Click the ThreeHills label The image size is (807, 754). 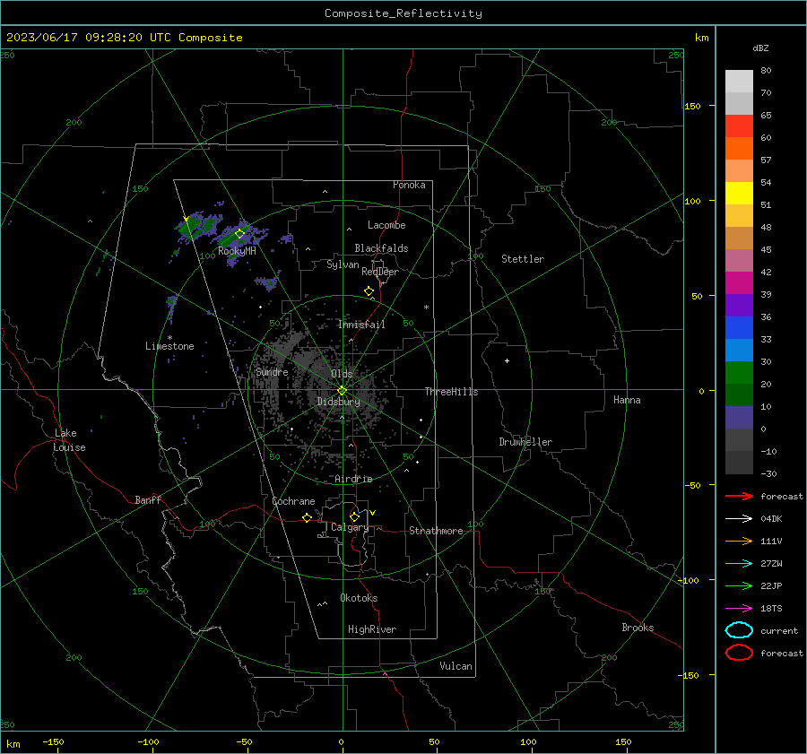[x=451, y=392]
